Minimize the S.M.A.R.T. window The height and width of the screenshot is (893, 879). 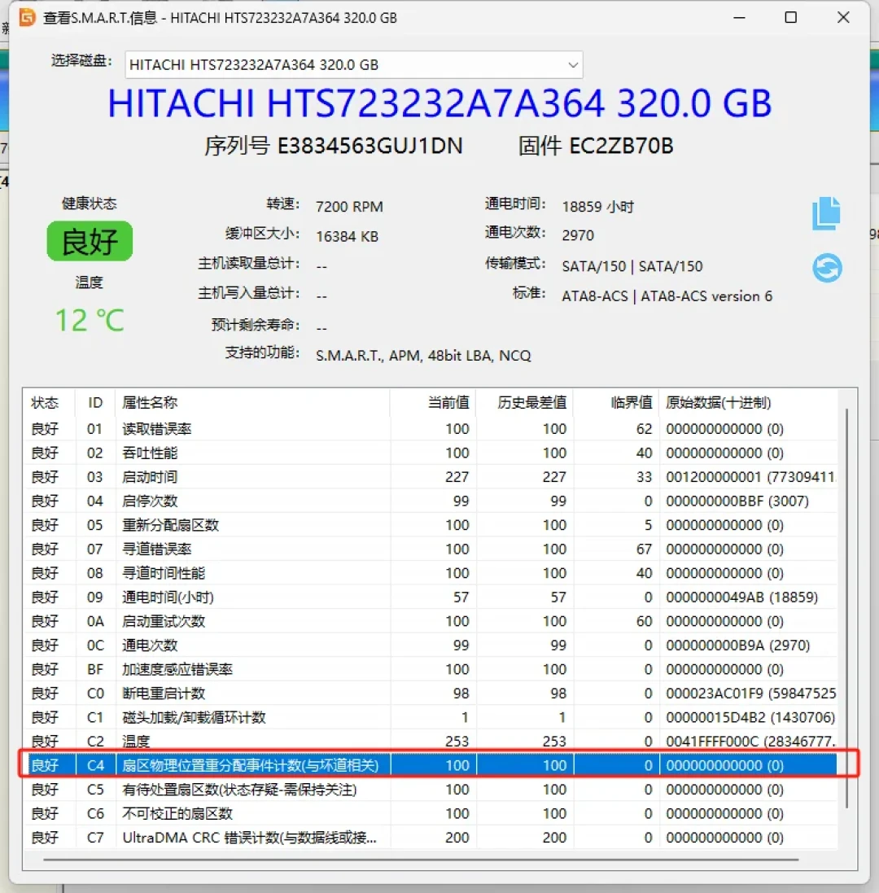point(739,18)
